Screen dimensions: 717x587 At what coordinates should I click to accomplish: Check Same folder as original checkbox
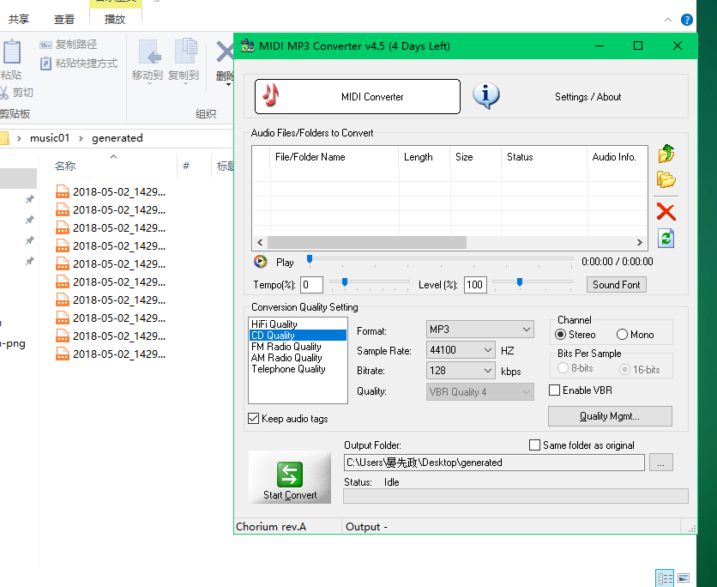coord(534,445)
